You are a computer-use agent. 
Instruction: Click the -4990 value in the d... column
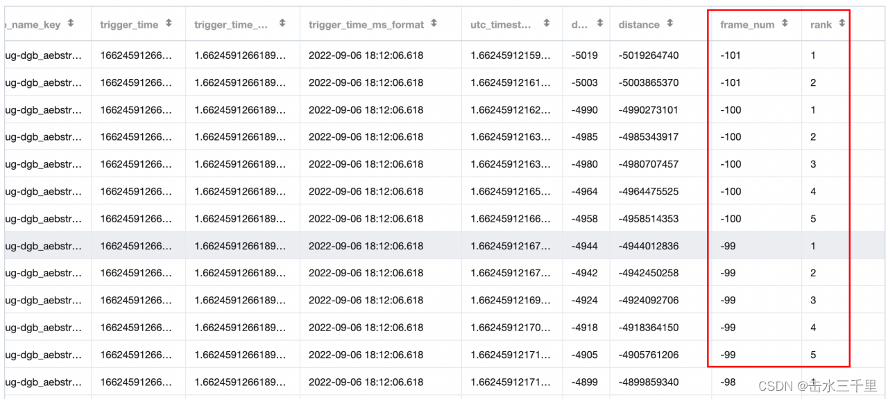584,109
